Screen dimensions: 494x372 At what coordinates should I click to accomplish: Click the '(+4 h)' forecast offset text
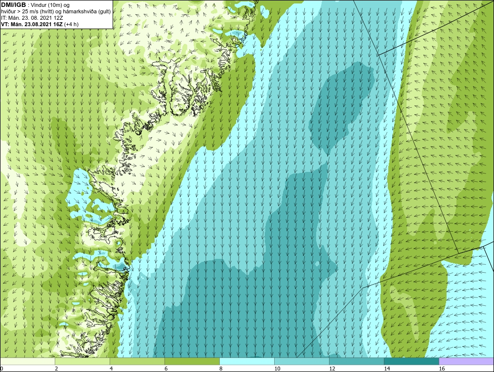click(x=71, y=24)
